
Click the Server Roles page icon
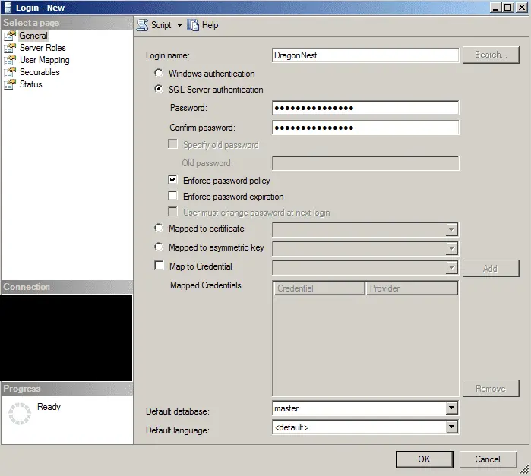pyautogui.click(x=10, y=48)
